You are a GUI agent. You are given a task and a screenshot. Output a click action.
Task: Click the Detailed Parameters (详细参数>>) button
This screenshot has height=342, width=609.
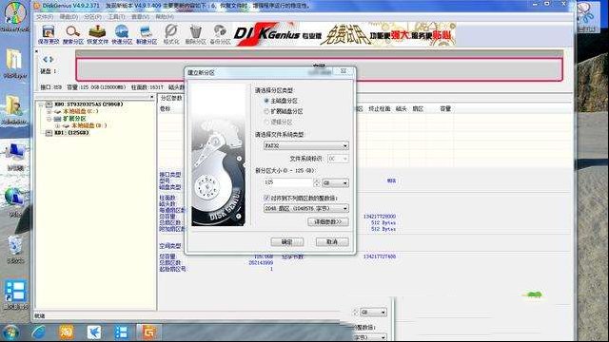328,221
